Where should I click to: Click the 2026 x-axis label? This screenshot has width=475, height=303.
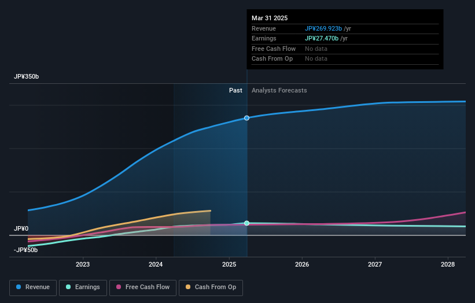(x=302, y=265)
